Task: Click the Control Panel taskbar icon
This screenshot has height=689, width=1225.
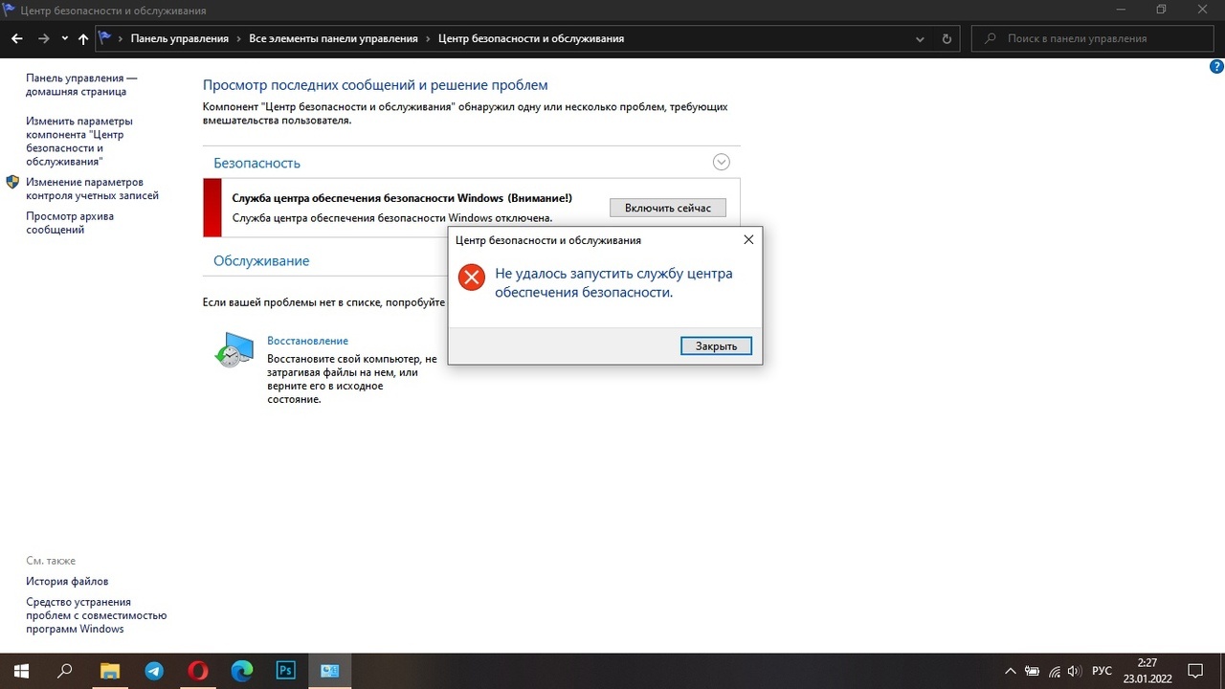Action: pyautogui.click(x=330, y=671)
